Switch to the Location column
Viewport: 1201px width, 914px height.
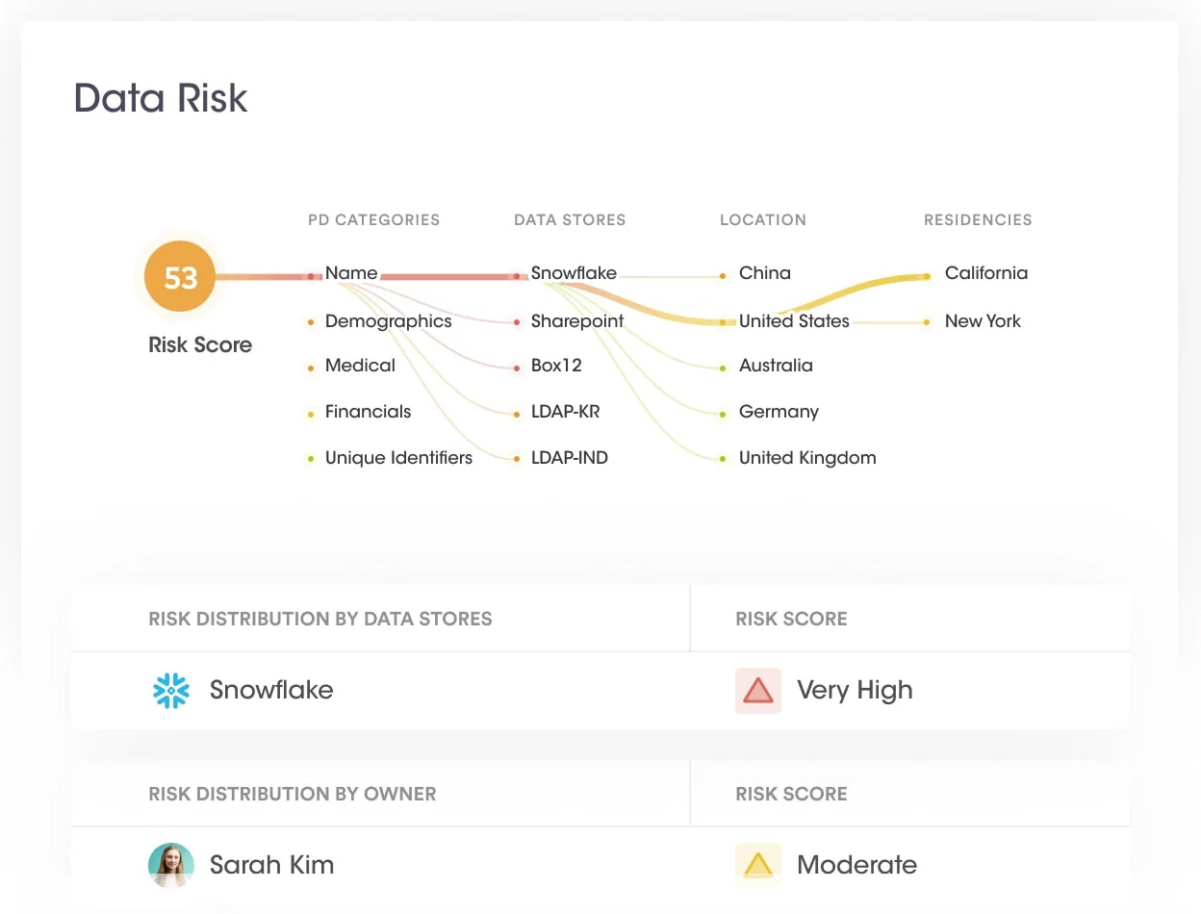tap(763, 219)
